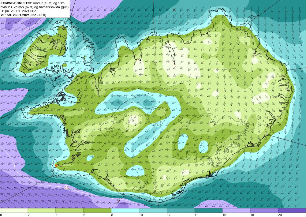Pick the darkest purple legend swatch above 20
Screen dimensions: 306x217
click(x=292, y=211)
